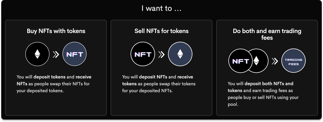Viewport: 323px width, 122px height.
Task: Click empty area of the Buy NFTs card
Action: [56, 105]
